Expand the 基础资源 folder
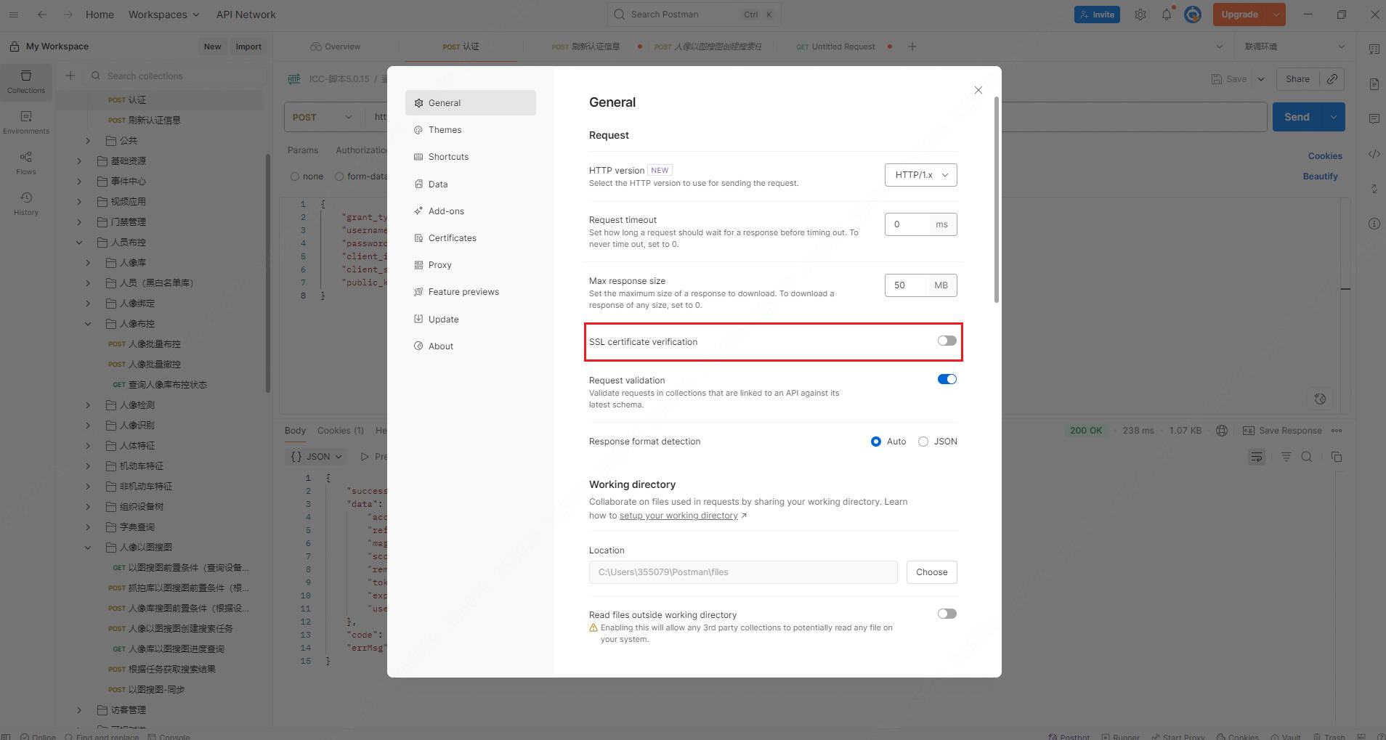1386x740 pixels. 79,161
